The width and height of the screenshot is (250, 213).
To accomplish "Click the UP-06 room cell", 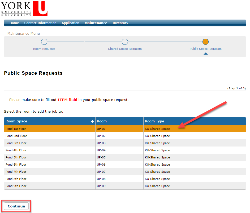I will pyautogui.click(x=119, y=165).
